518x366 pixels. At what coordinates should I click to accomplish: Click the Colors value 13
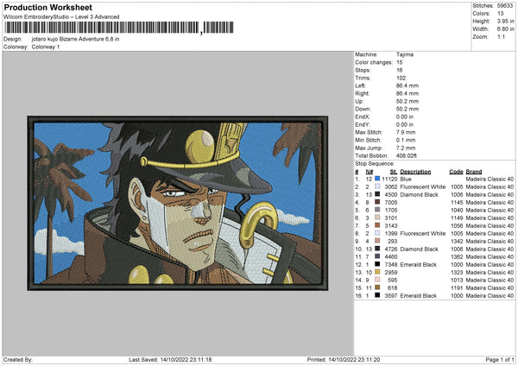coord(501,14)
